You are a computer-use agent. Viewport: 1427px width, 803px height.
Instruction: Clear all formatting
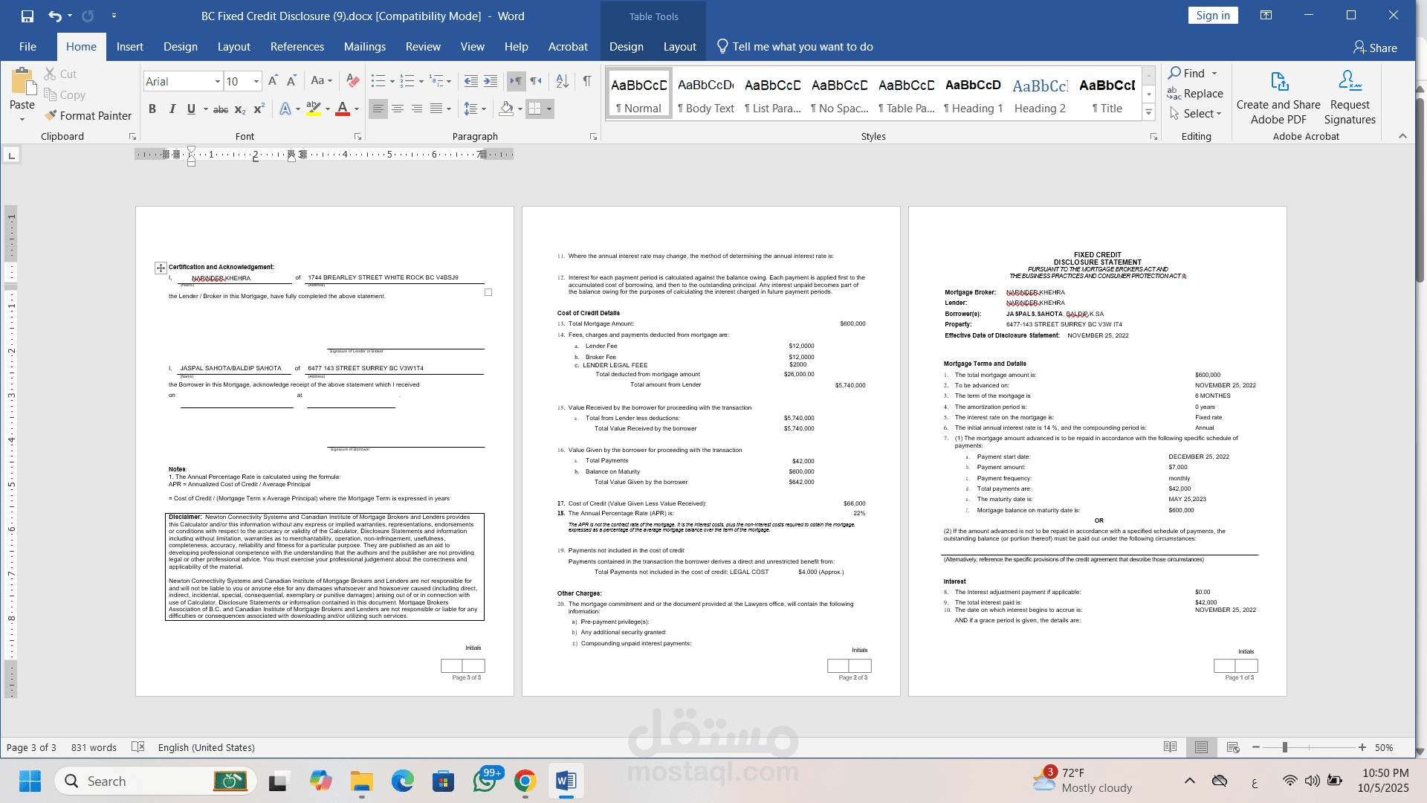point(352,80)
